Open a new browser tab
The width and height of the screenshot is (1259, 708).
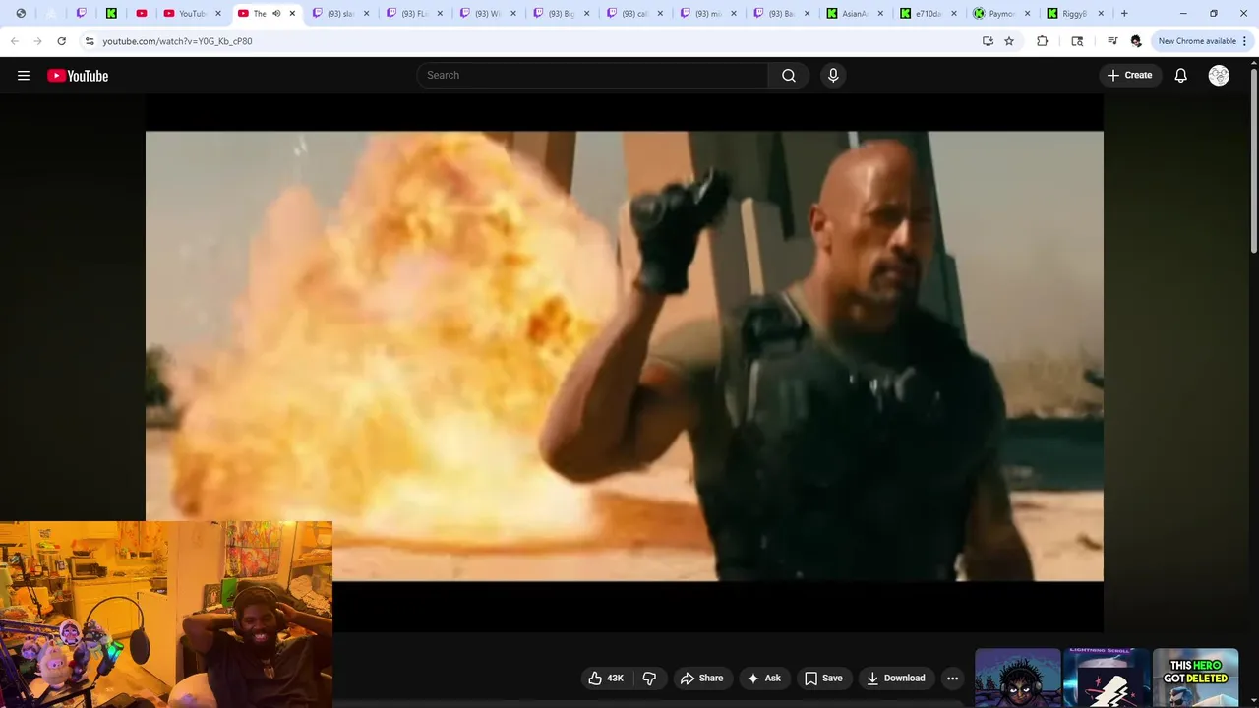[x=1124, y=14]
